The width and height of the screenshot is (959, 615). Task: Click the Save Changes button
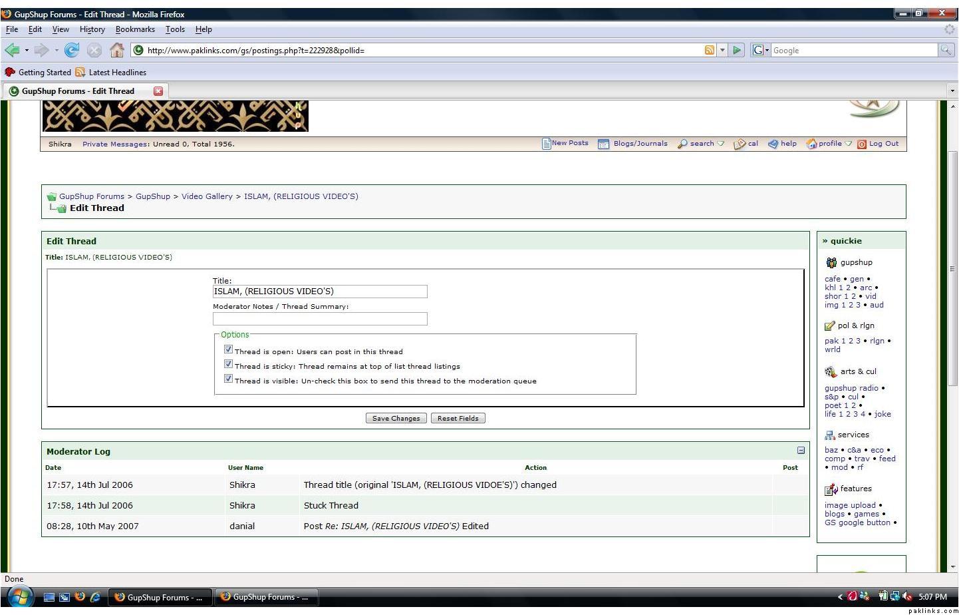click(396, 419)
